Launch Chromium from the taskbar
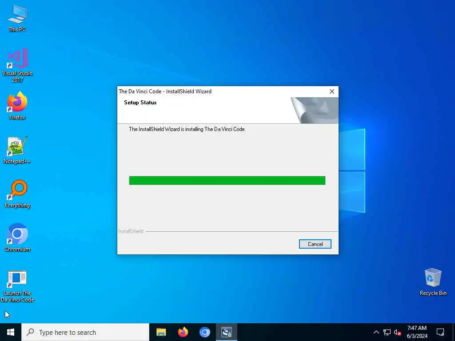Screen dimensions: 455x341 (204, 332)
